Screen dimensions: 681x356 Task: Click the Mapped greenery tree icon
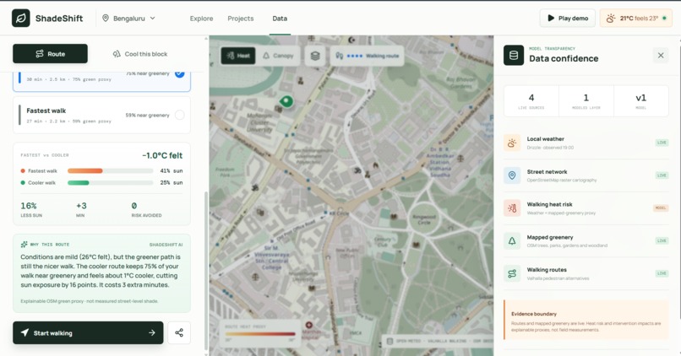[512, 241]
